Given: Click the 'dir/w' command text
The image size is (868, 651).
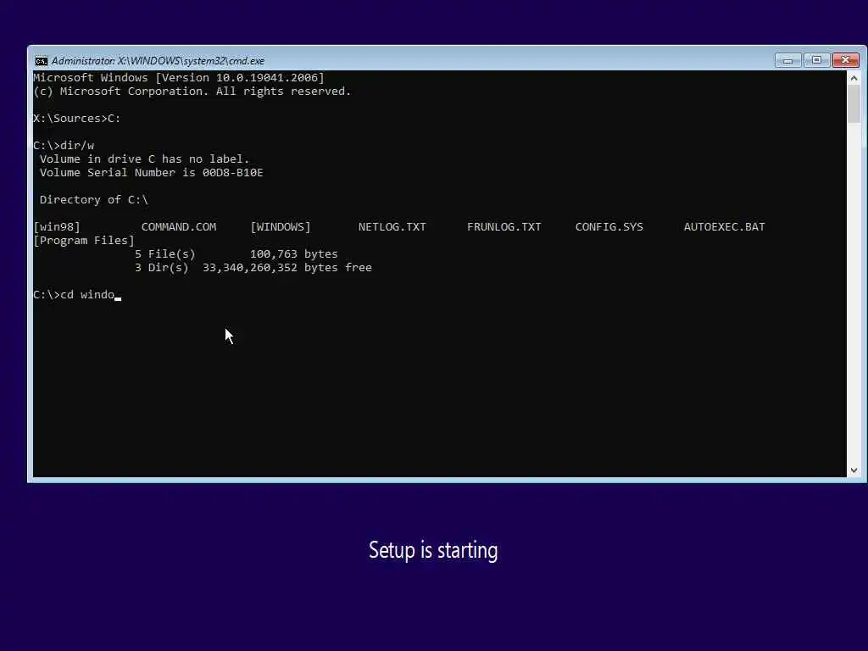Looking at the screenshot, I should (x=77, y=146).
